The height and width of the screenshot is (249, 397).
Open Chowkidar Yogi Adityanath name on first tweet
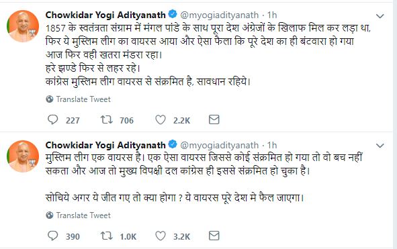[105, 15]
